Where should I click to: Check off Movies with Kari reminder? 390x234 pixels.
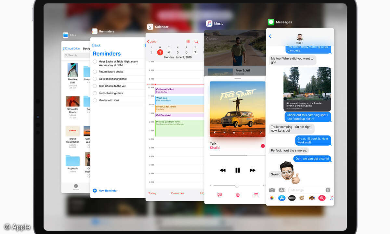coord(95,100)
